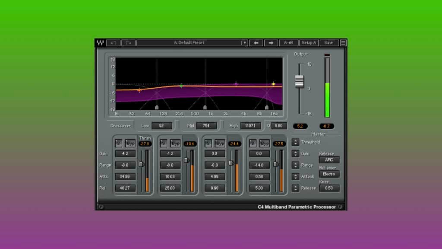442x249 pixels.
Task: Solo band 2 with S button
Action: [164, 143]
